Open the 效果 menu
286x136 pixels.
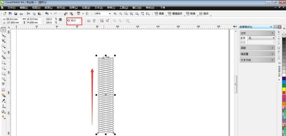coord(74,7)
